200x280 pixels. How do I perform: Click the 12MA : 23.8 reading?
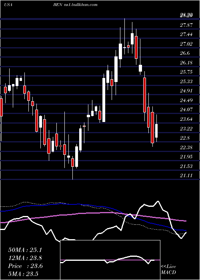[25, 258]
